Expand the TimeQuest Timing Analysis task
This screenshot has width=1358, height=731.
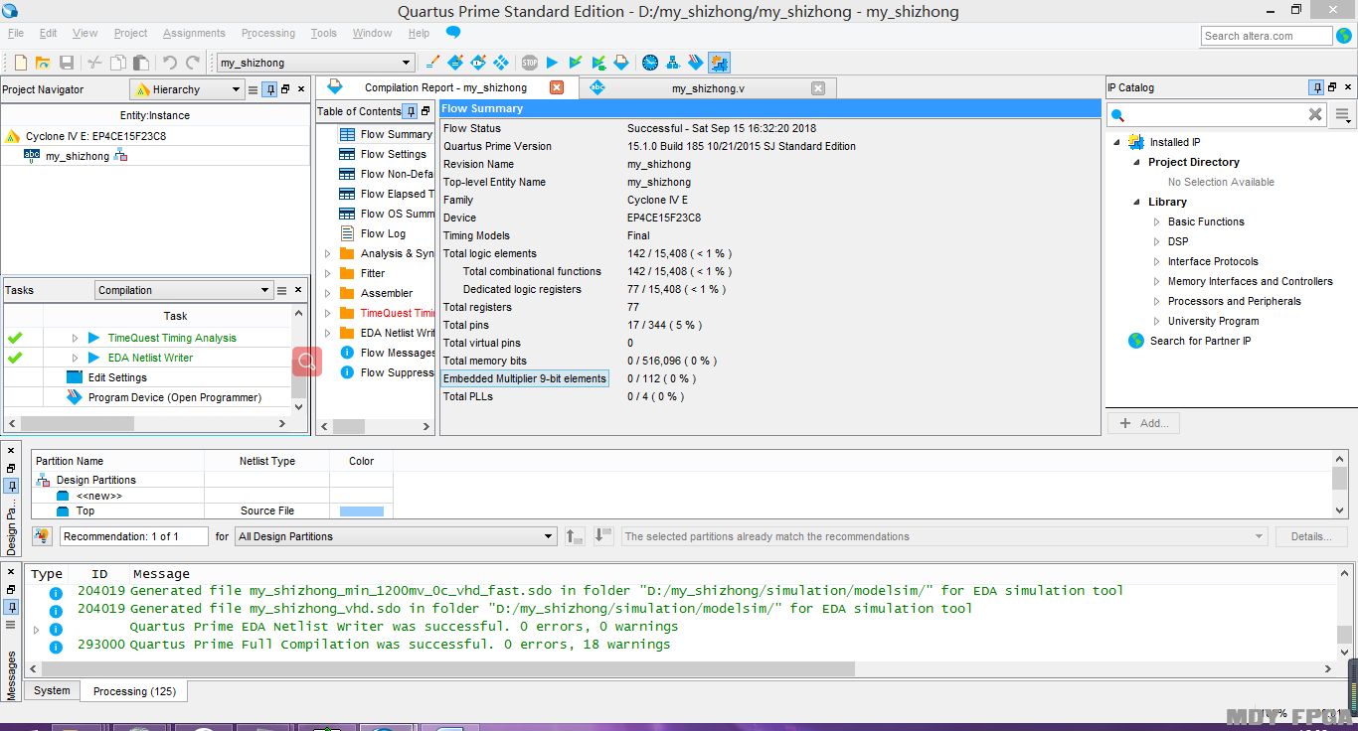point(75,338)
